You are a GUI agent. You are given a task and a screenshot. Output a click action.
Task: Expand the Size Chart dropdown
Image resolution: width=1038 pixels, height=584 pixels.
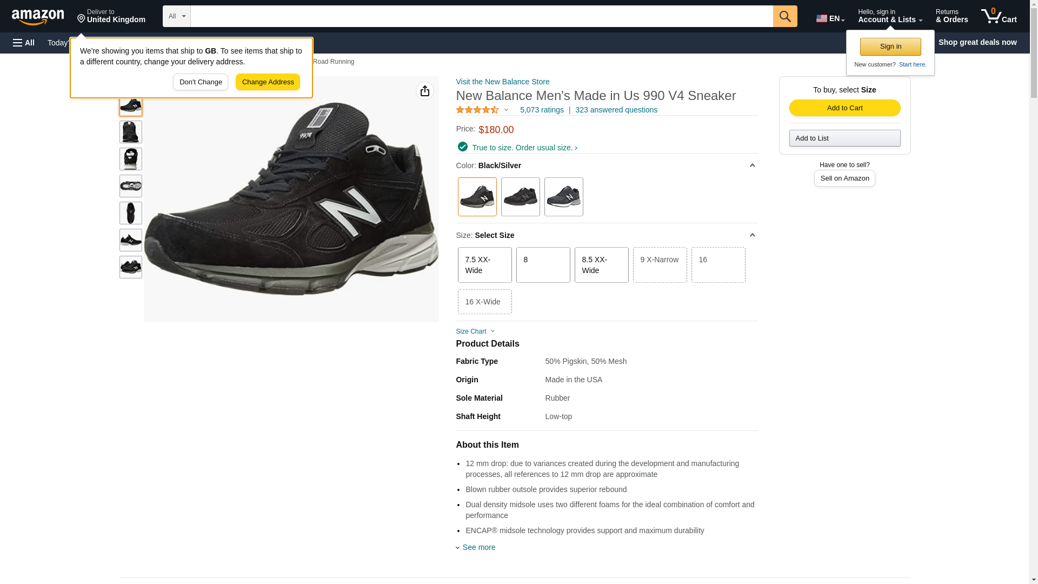475,331
